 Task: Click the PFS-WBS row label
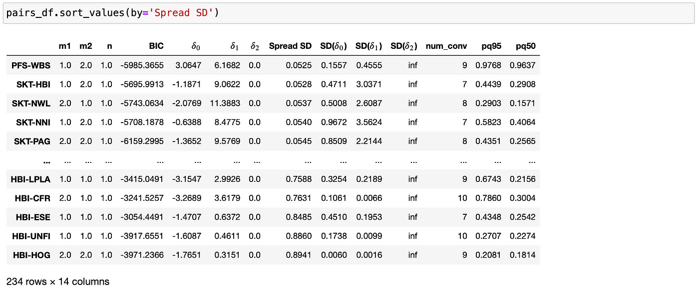click(x=31, y=65)
